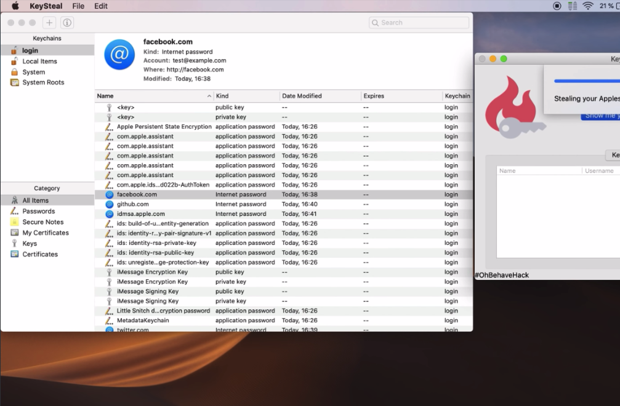Image resolution: width=620 pixels, height=406 pixels.
Task: Choose the Certificates category
Action: 47,254
